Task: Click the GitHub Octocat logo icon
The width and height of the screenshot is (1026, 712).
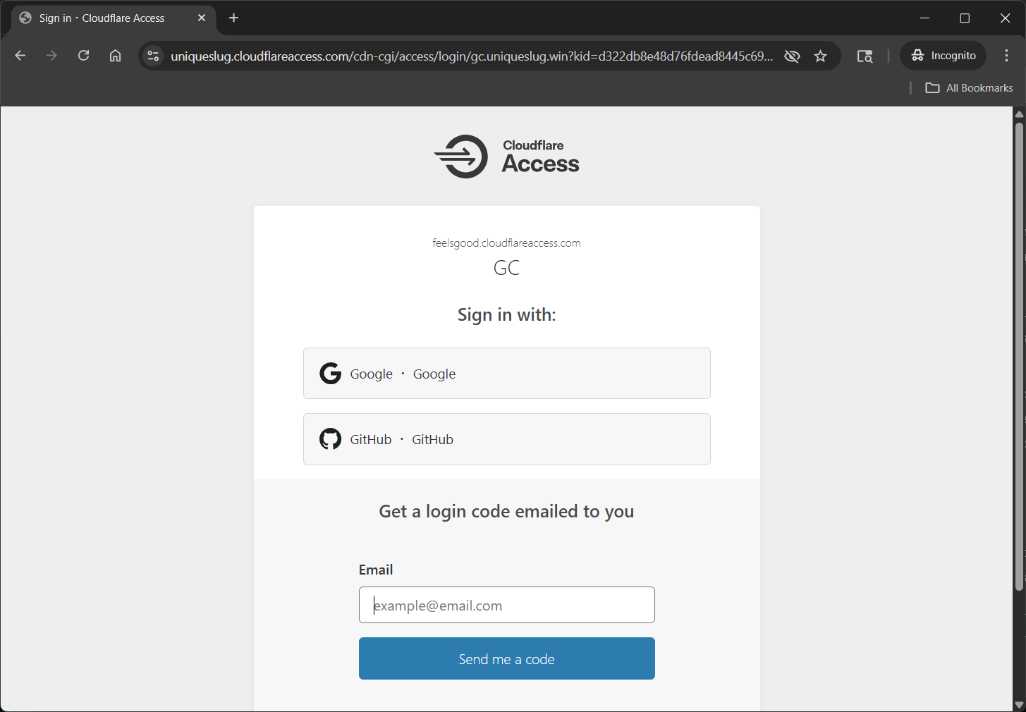Action: (x=330, y=439)
